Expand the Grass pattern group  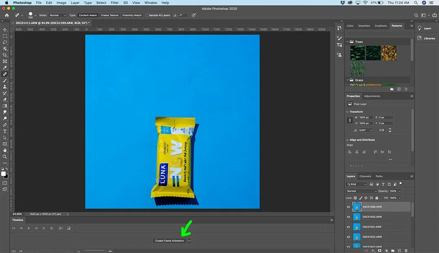[x=348, y=80]
